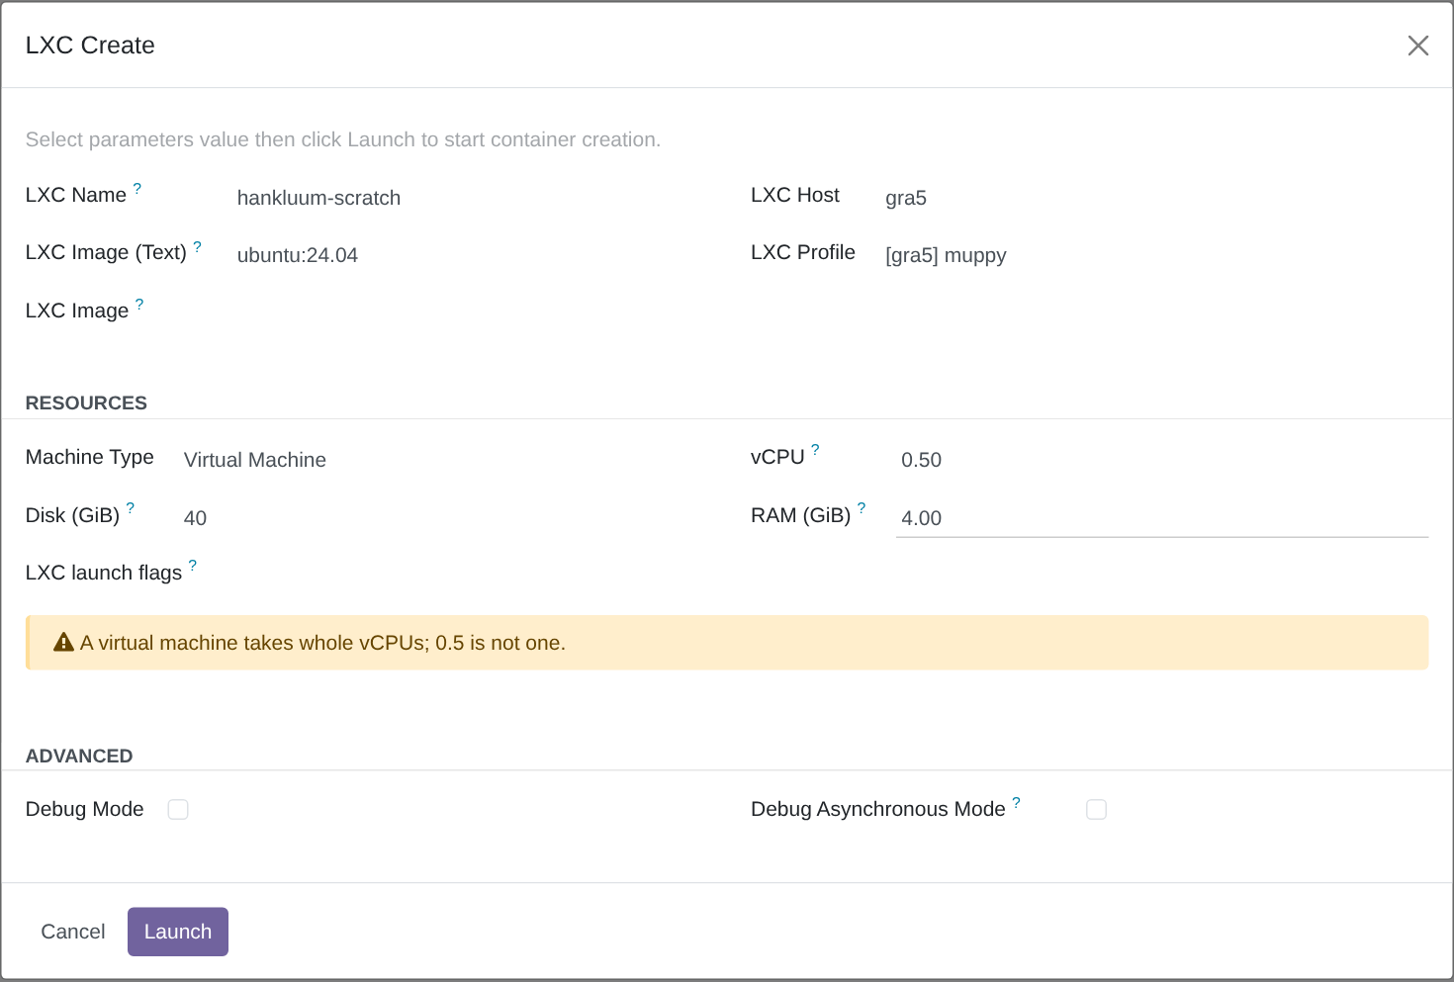Close the LXC Create dialog with the X
The image size is (1454, 982).
click(1418, 45)
